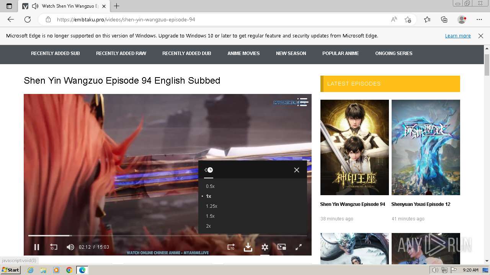The image size is (490, 275).
Task: Dismiss the Edge support notification bar
Action: coord(481,36)
